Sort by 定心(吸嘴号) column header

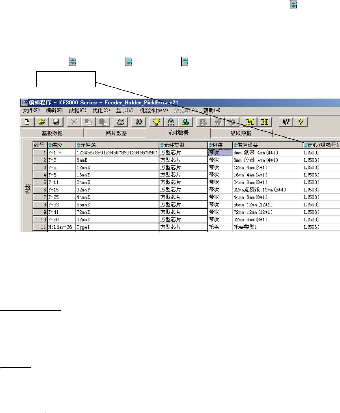[321, 145]
